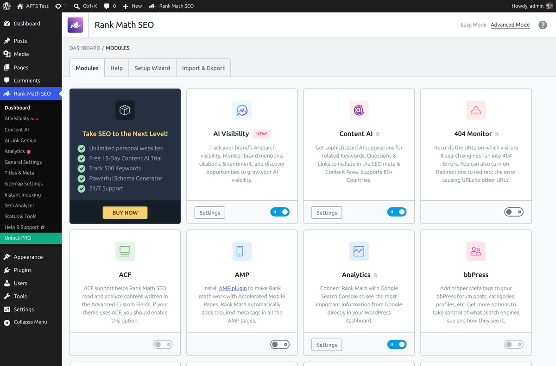The height and width of the screenshot is (366, 556).
Task: Click the Dashboard gauge icon in sidebar
Action: pos(7,24)
